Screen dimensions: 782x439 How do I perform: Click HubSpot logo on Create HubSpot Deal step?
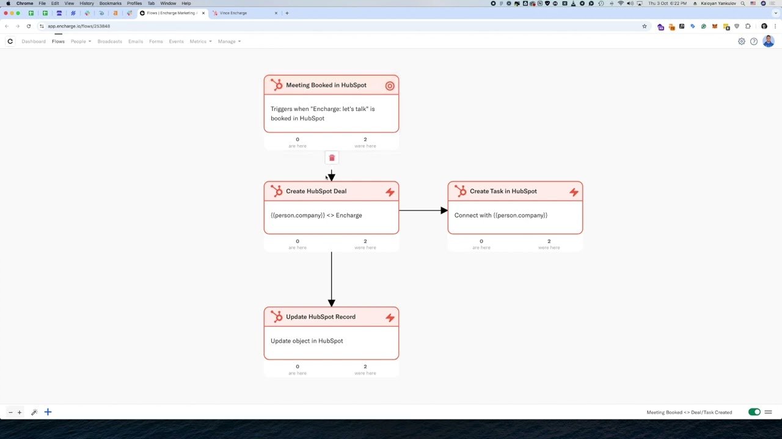click(x=277, y=191)
